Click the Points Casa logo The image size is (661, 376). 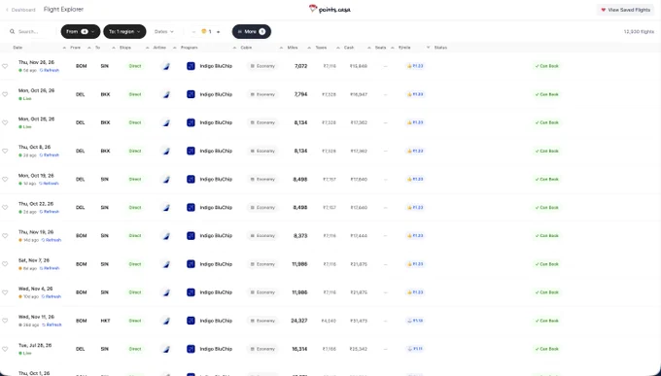pyautogui.click(x=330, y=9)
